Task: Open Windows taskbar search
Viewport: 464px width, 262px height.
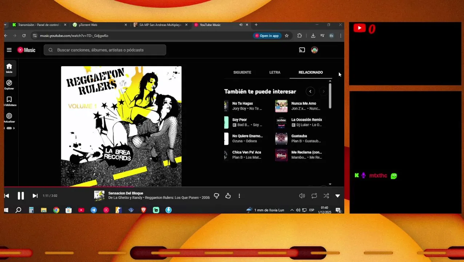Action: click(18, 210)
